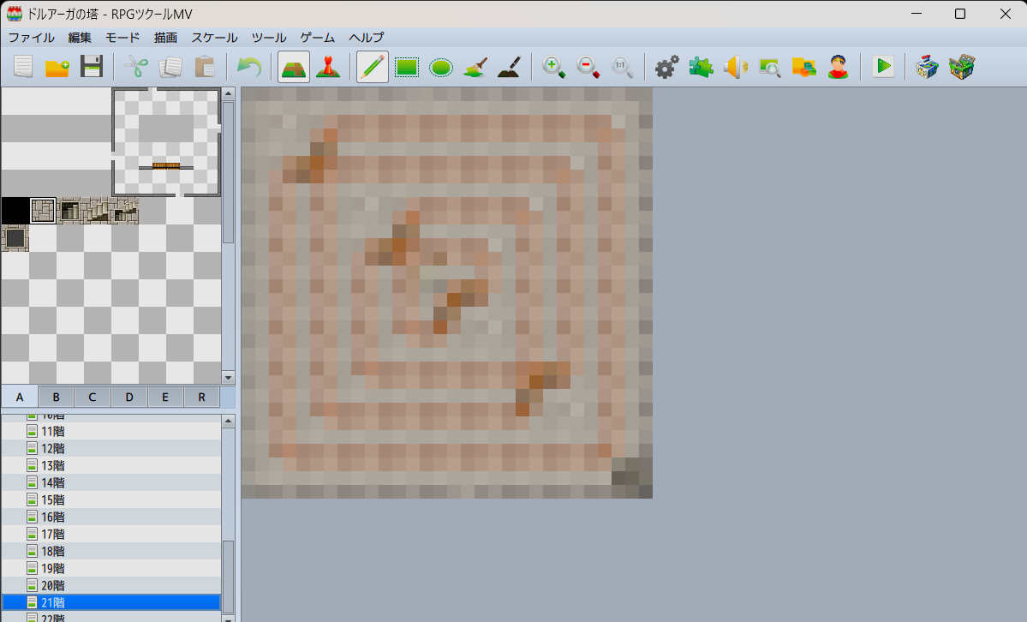The width and height of the screenshot is (1027, 622).
Task: Open the ツール menu
Action: (x=269, y=38)
